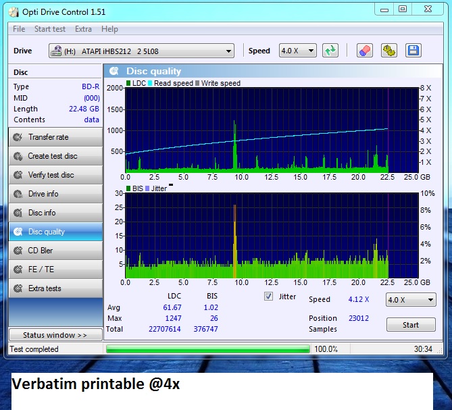The image size is (452, 410).
Task: Open the Drive selection dropdown
Action: tap(141, 51)
